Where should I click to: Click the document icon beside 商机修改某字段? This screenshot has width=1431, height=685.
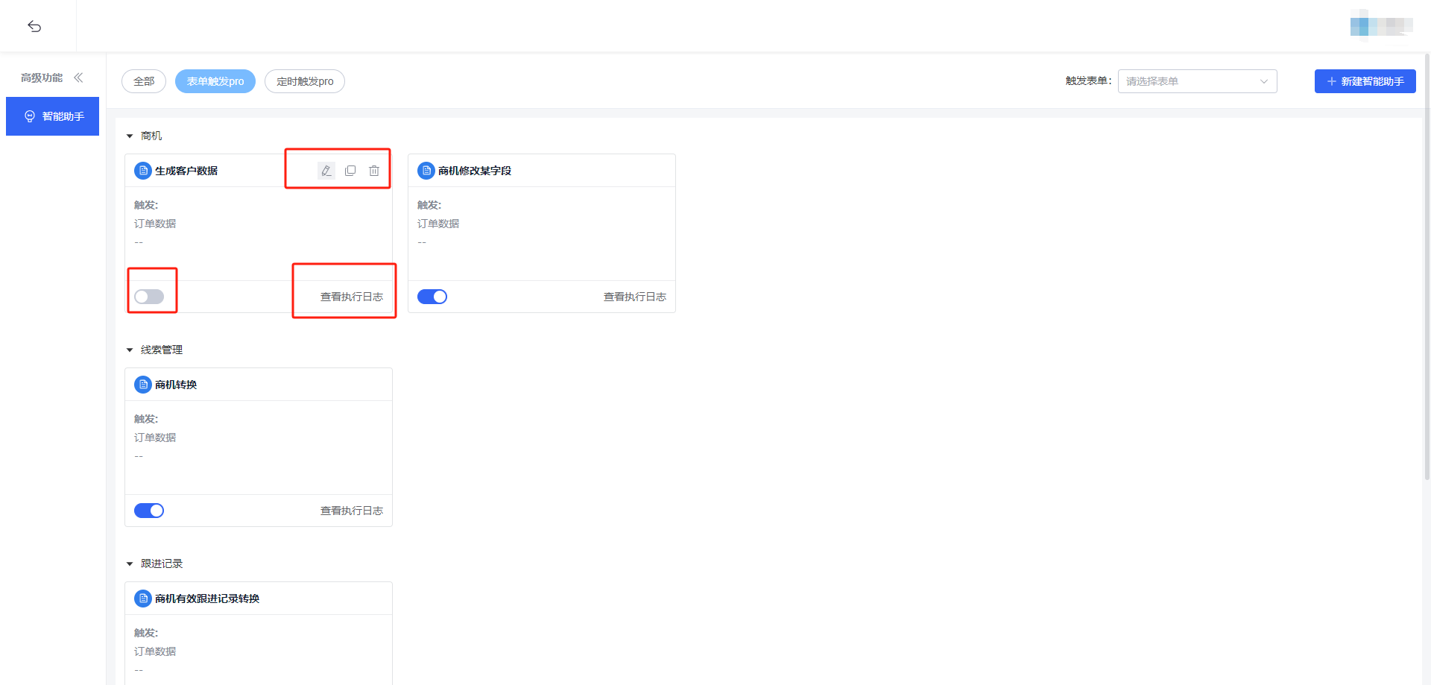point(426,171)
